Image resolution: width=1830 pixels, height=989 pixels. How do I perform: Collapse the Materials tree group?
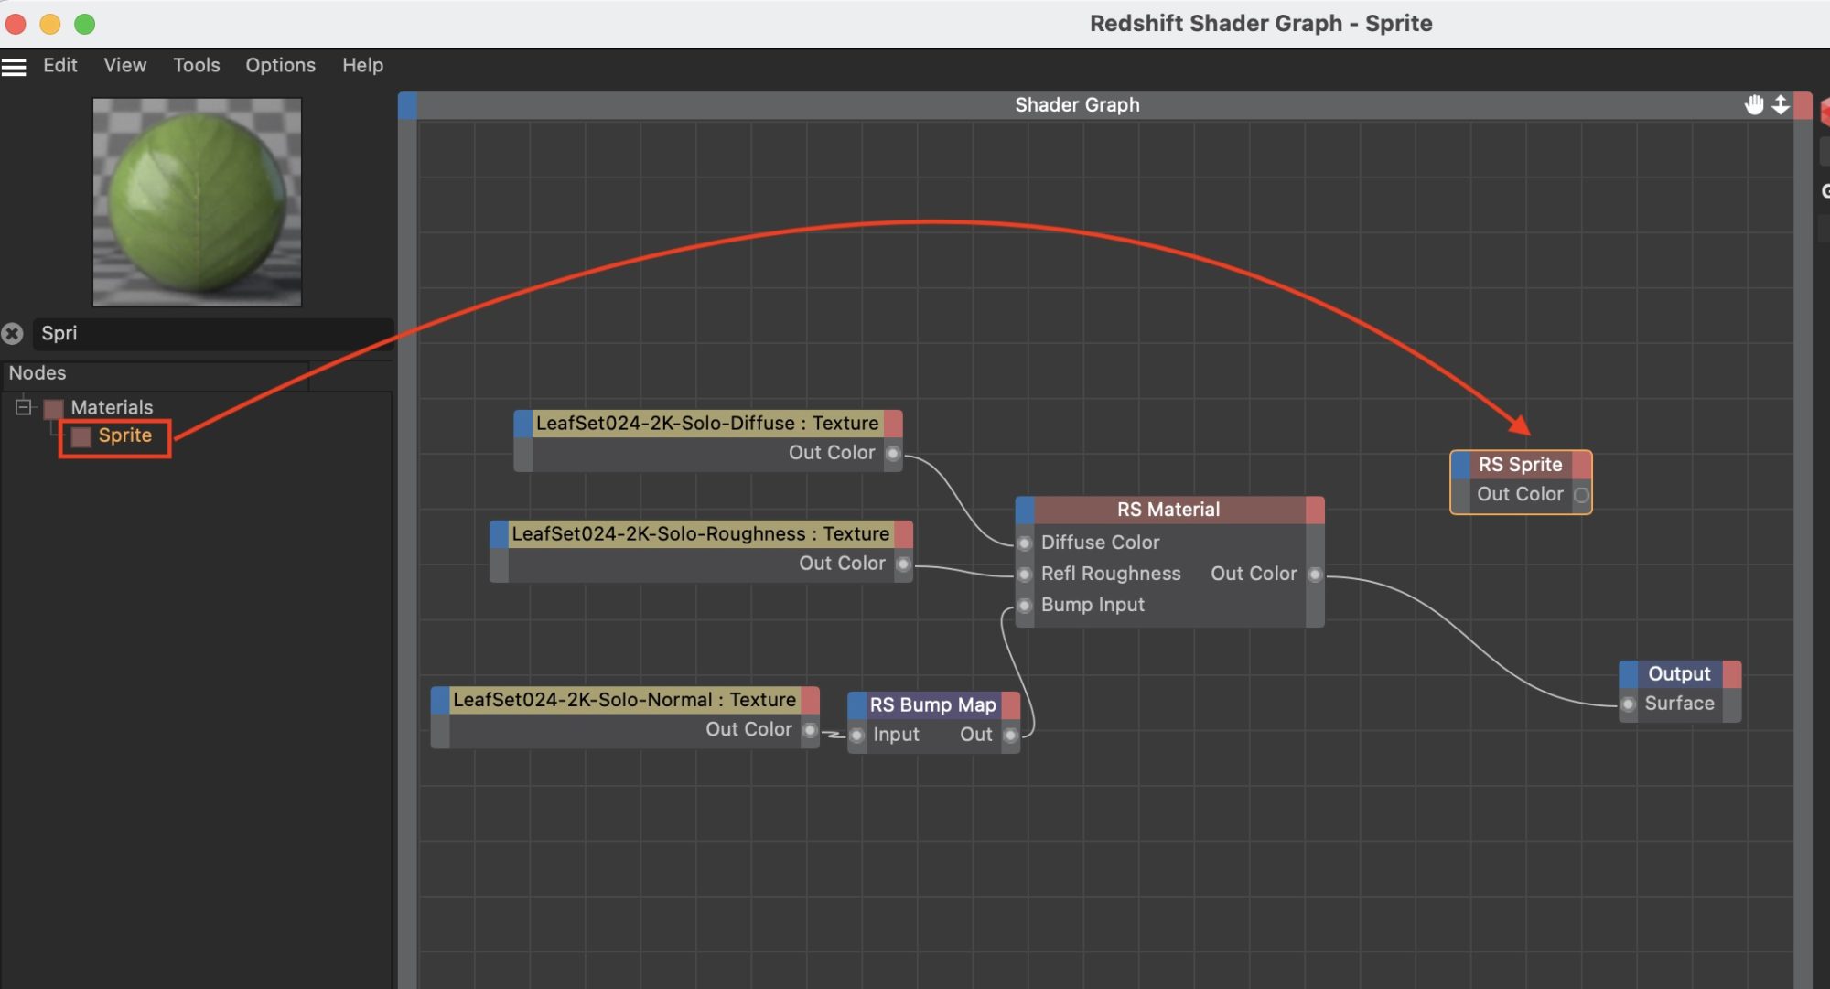click(x=24, y=407)
